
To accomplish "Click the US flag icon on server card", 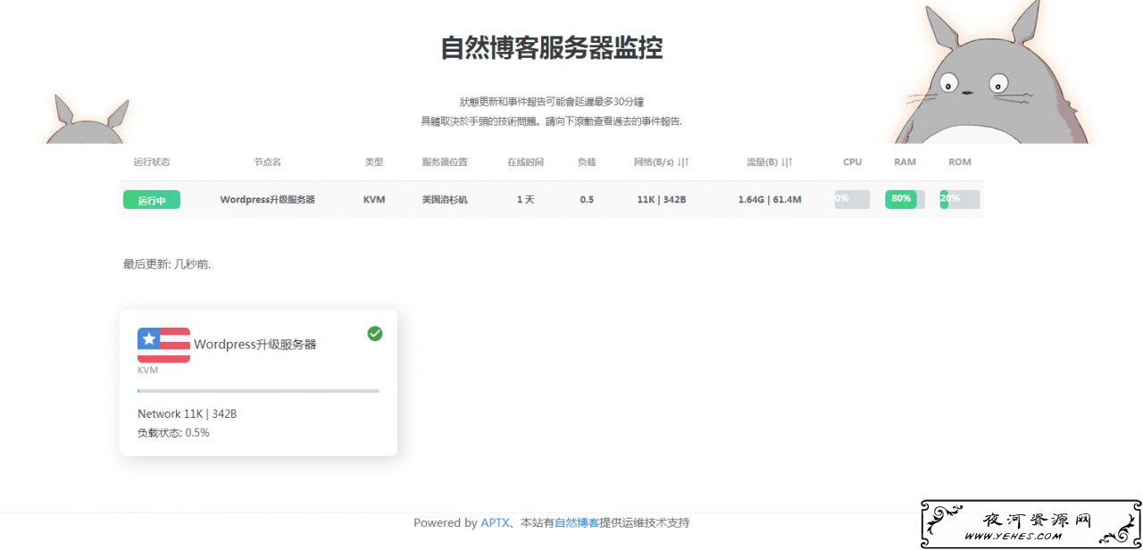I will coord(163,345).
